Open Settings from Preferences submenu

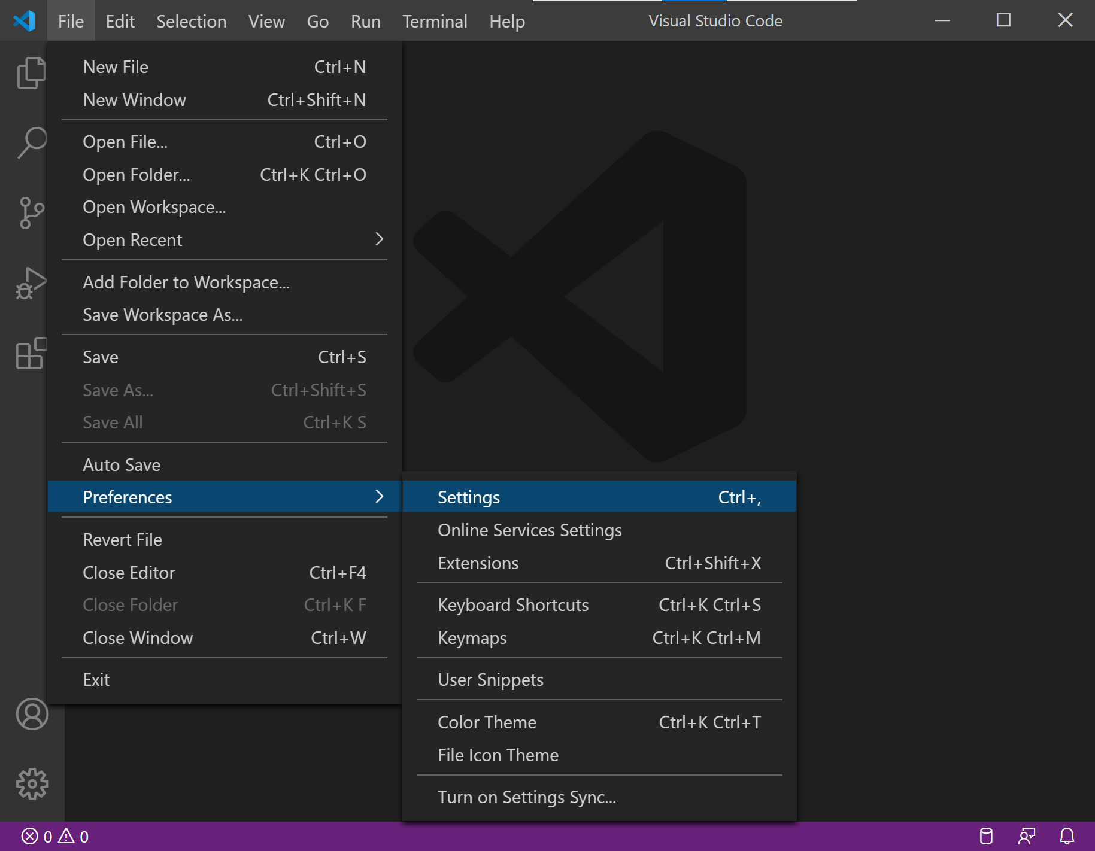[x=599, y=497]
